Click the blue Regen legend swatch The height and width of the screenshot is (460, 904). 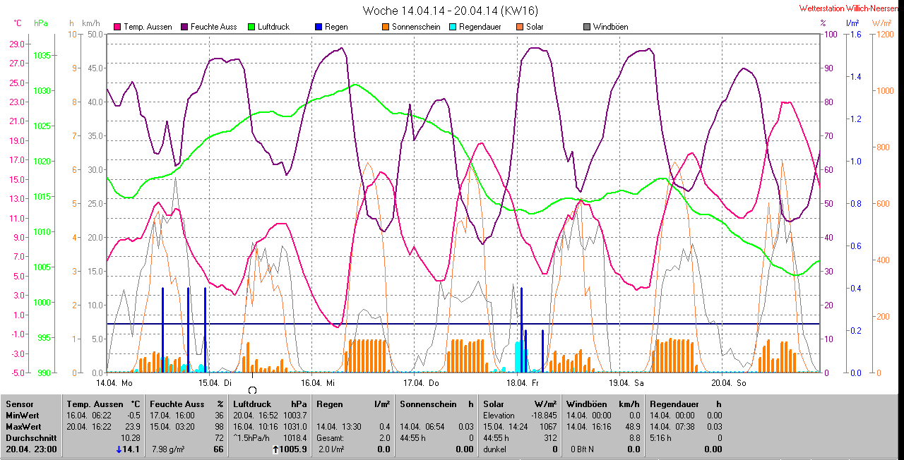point(319,27)
